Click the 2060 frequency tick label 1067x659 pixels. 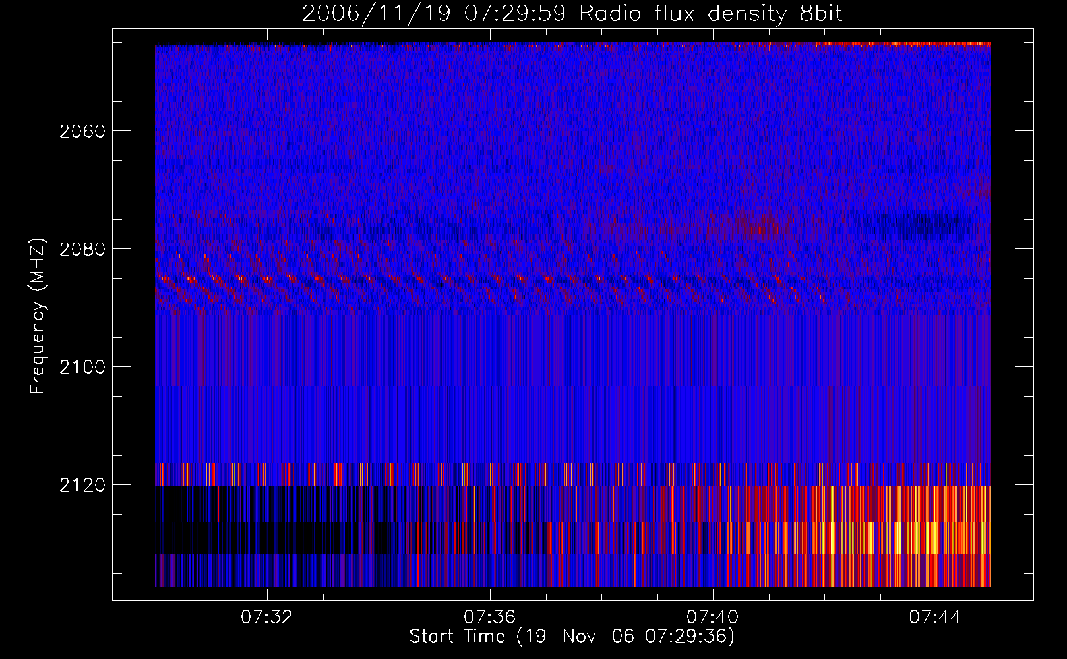(82, 131)
